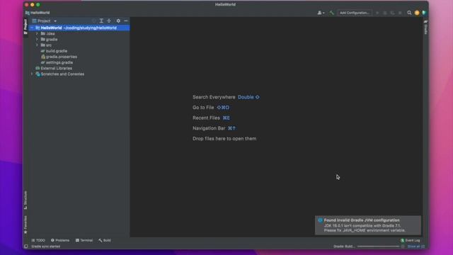Image resolution: width=453 pixels, height=255 pixels.
Task: Click 'Gradle sync started' status text
Action: [45, 246]
